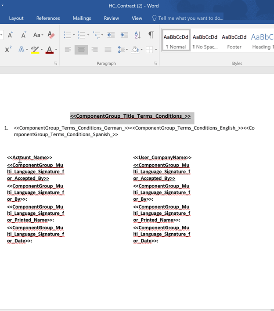Apply borders to selection
Viewport: 274px width, 311px height.
pyautogui.click(x=149, y=49)
